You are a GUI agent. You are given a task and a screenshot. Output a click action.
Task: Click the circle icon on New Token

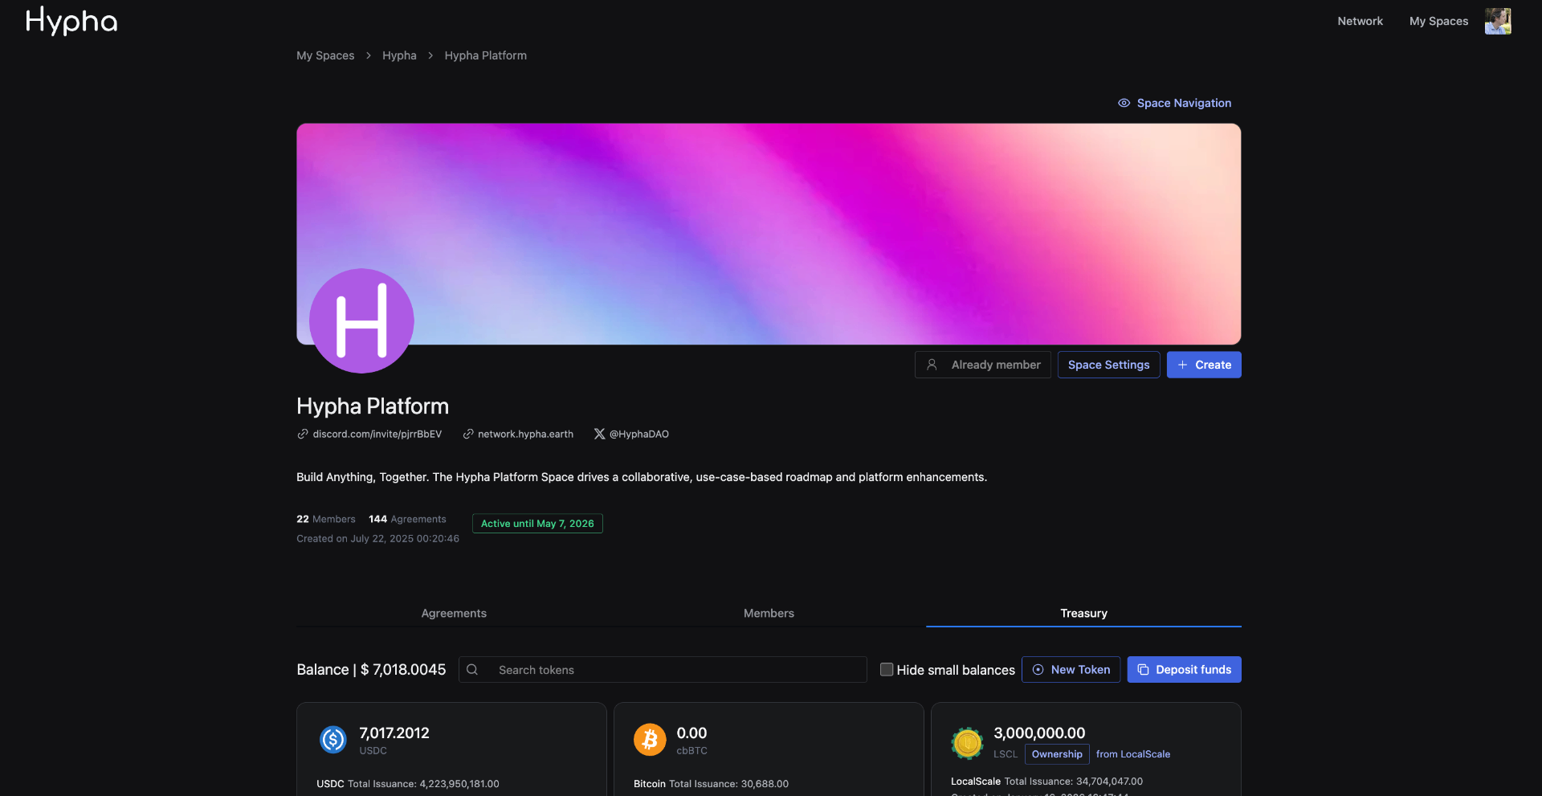1038,670
